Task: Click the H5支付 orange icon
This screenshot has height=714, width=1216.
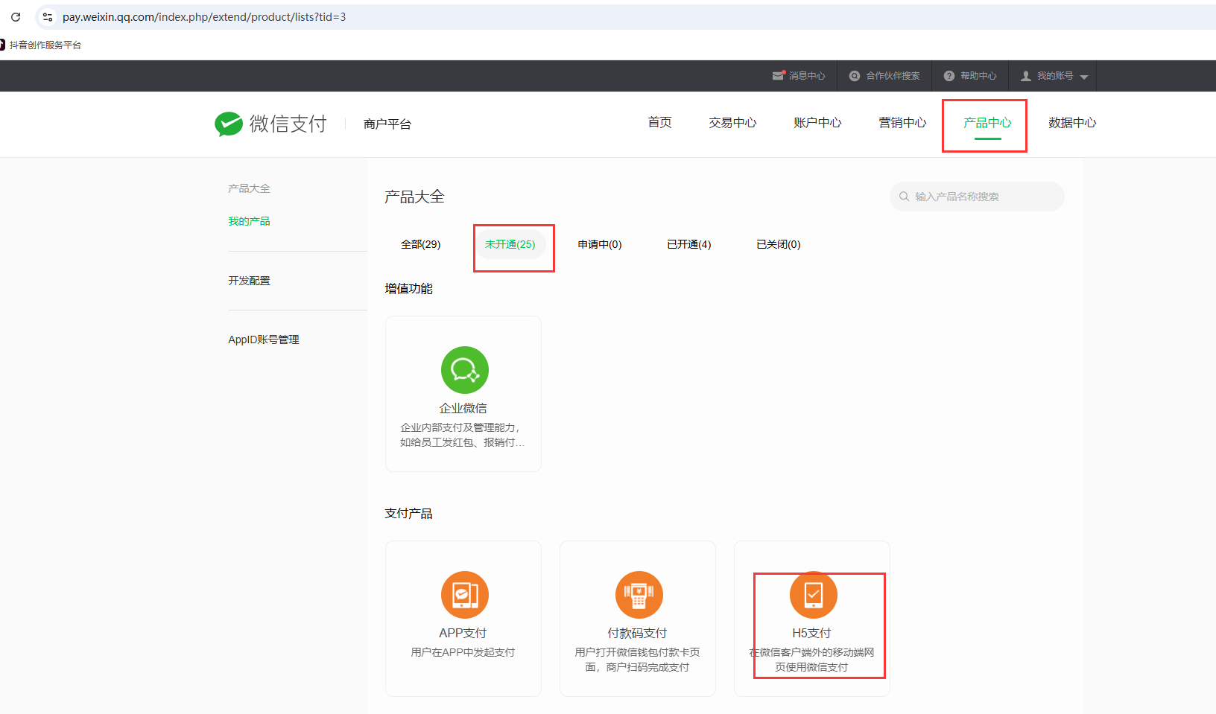Action: [x=813, y=595]
